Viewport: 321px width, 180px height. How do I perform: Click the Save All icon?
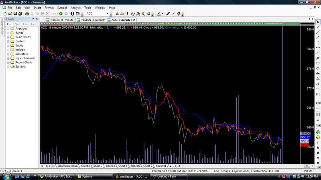20,14
